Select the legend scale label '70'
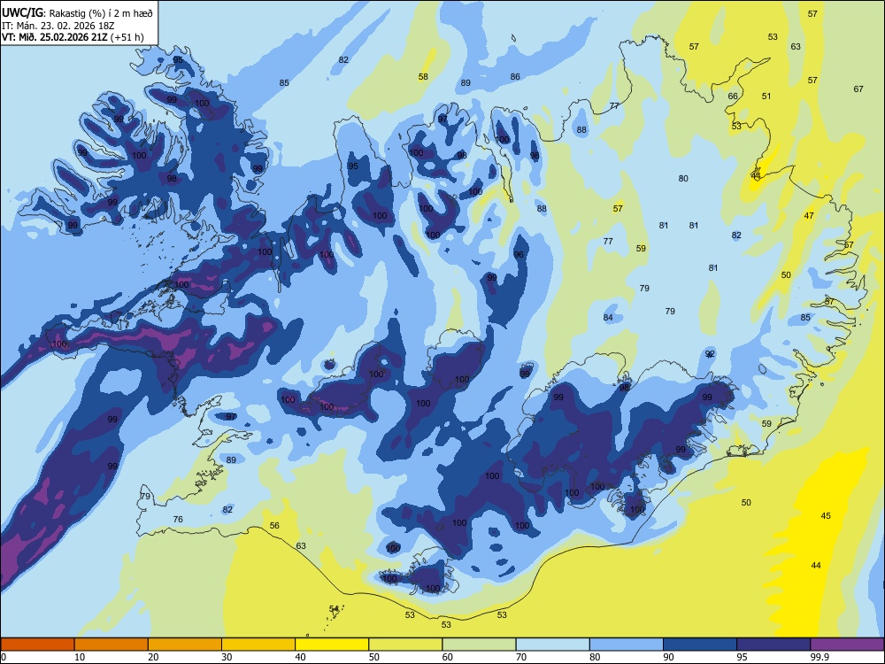The image size is (885, 664). tap(521, 657)
